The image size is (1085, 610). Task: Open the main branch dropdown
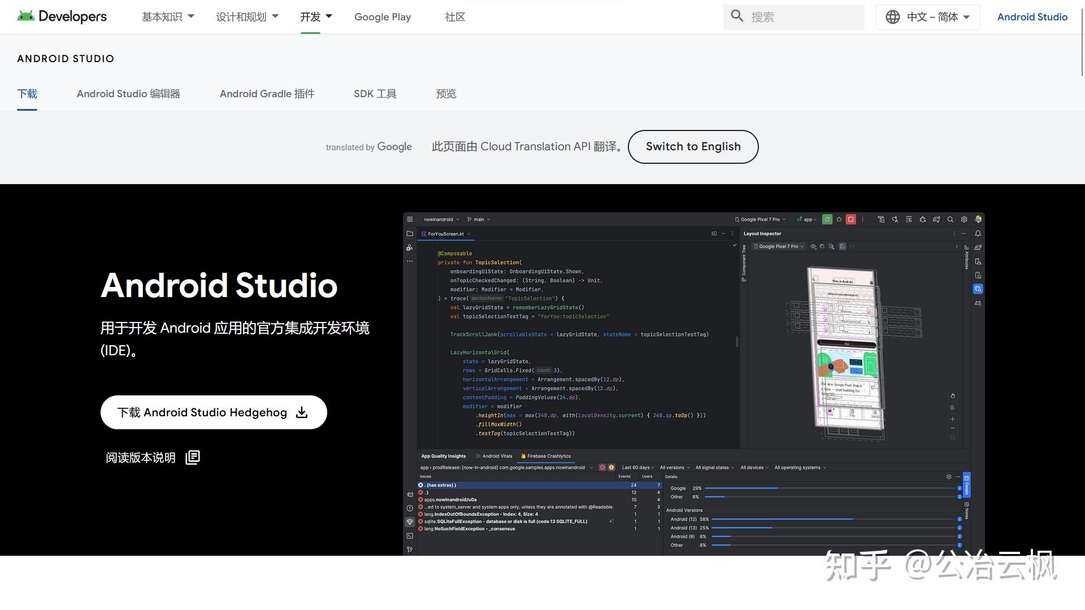[x=479, y=219]
